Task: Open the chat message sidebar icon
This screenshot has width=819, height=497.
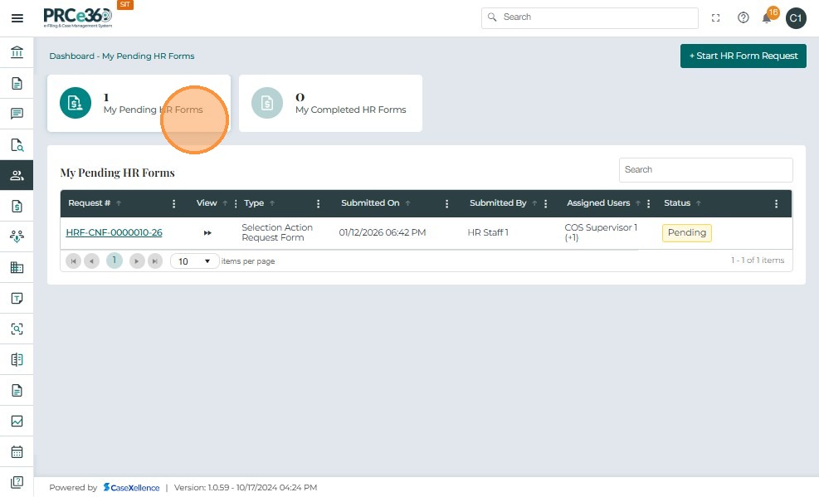Action: pos(17,114)
